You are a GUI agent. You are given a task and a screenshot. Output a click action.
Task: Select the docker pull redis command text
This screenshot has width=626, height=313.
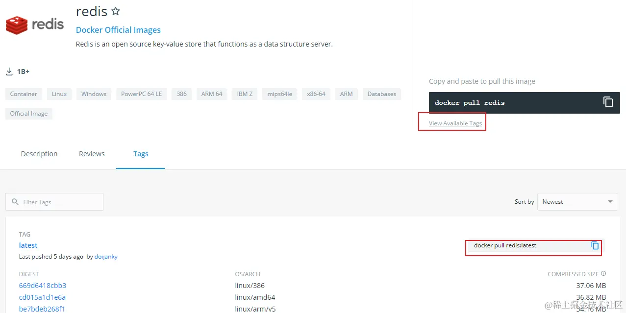pyautogui.click(x=470, y=103)
